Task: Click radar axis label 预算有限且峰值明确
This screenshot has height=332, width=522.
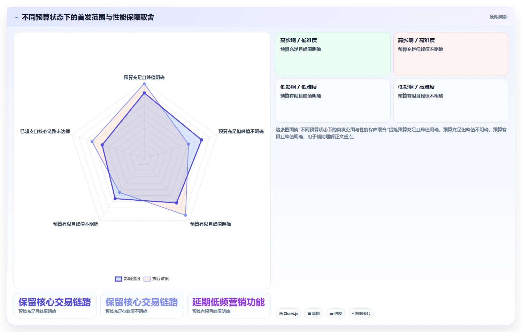Action: point(210,224)
